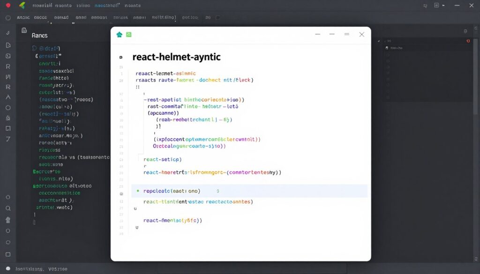The height and width of the screenshot is (274, 480).
Task: Click the monitor icon in top-right title bar
Action: [425, 6]
